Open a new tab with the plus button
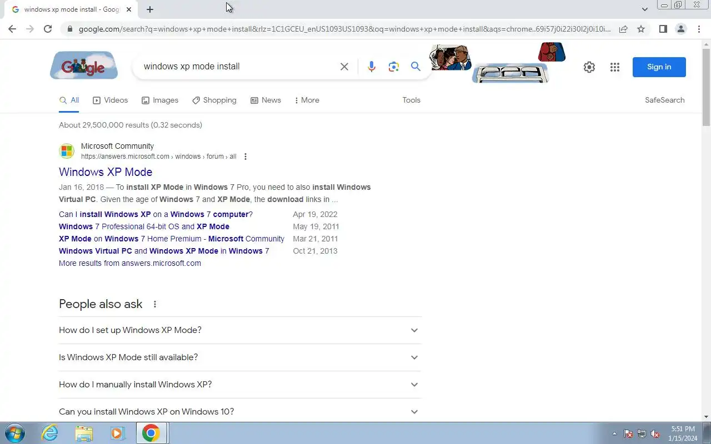Viewport: 711px width, 444px height. (x=150, y=9)
